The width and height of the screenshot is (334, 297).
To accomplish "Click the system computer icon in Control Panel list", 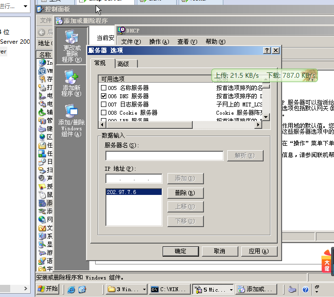I will (42, 236).
